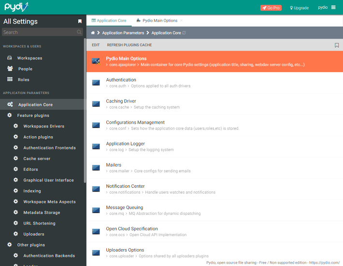This screenshot has width=343, height=266.
Task: Click Application Core in breadcrumb
Action: point(166,33)
